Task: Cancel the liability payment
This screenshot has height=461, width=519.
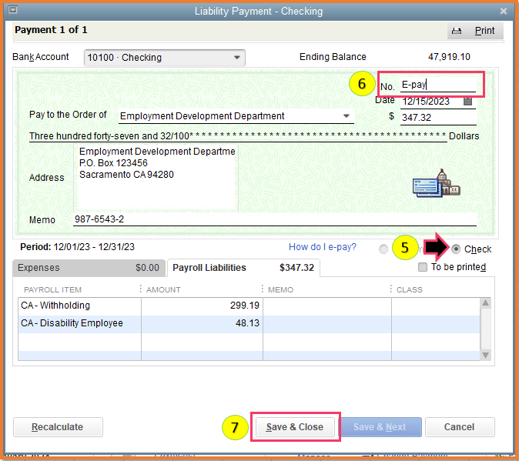Action: click(x=460, y=427)
